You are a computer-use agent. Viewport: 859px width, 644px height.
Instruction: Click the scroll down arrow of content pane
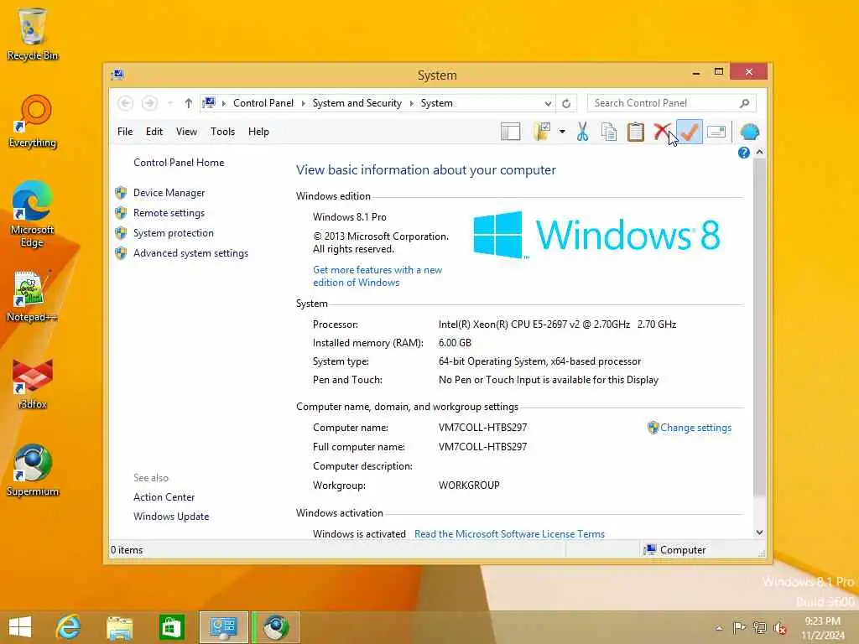(759, 532)
